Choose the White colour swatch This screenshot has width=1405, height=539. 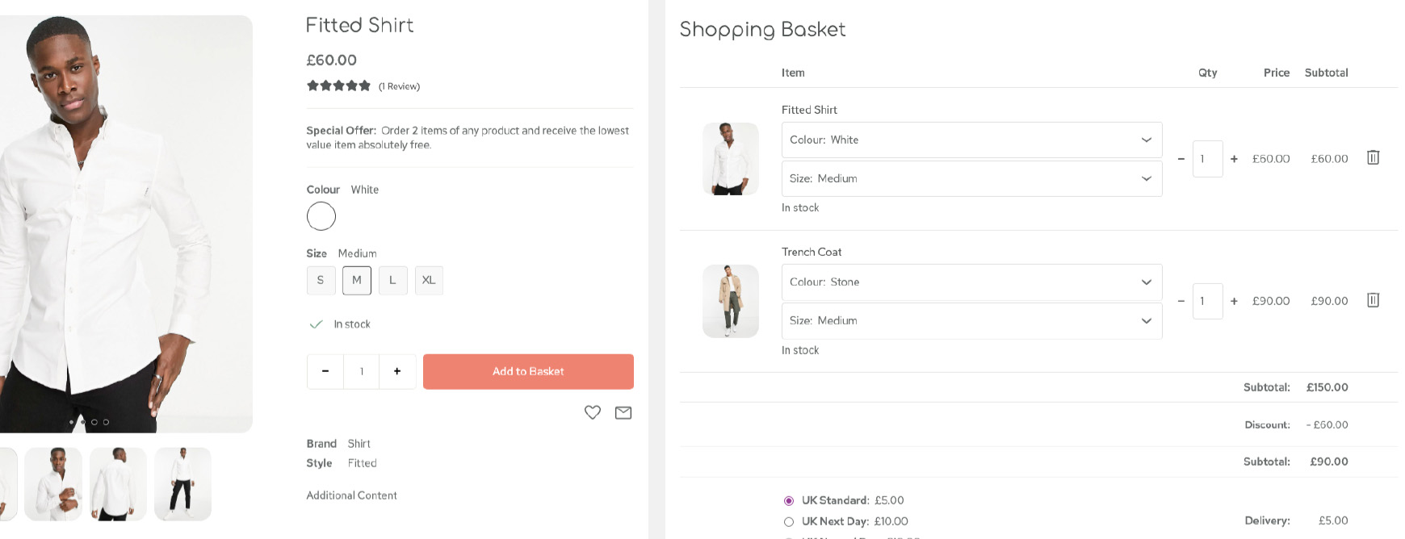point(321,216)
